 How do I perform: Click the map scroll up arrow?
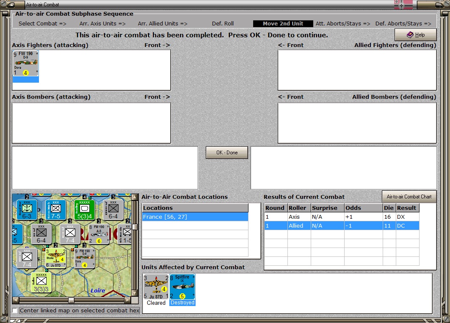coord(134,197)
